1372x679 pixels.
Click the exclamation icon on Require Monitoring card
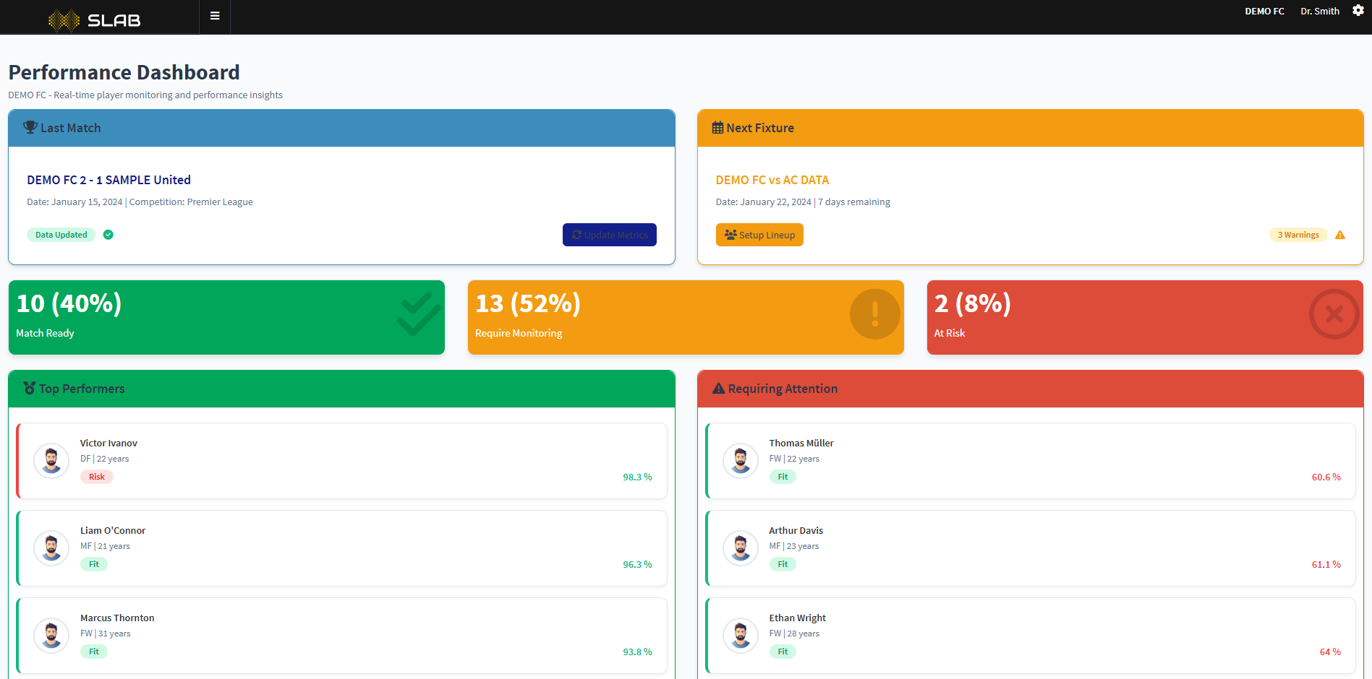pyautogui.click(x=874, y=314)
